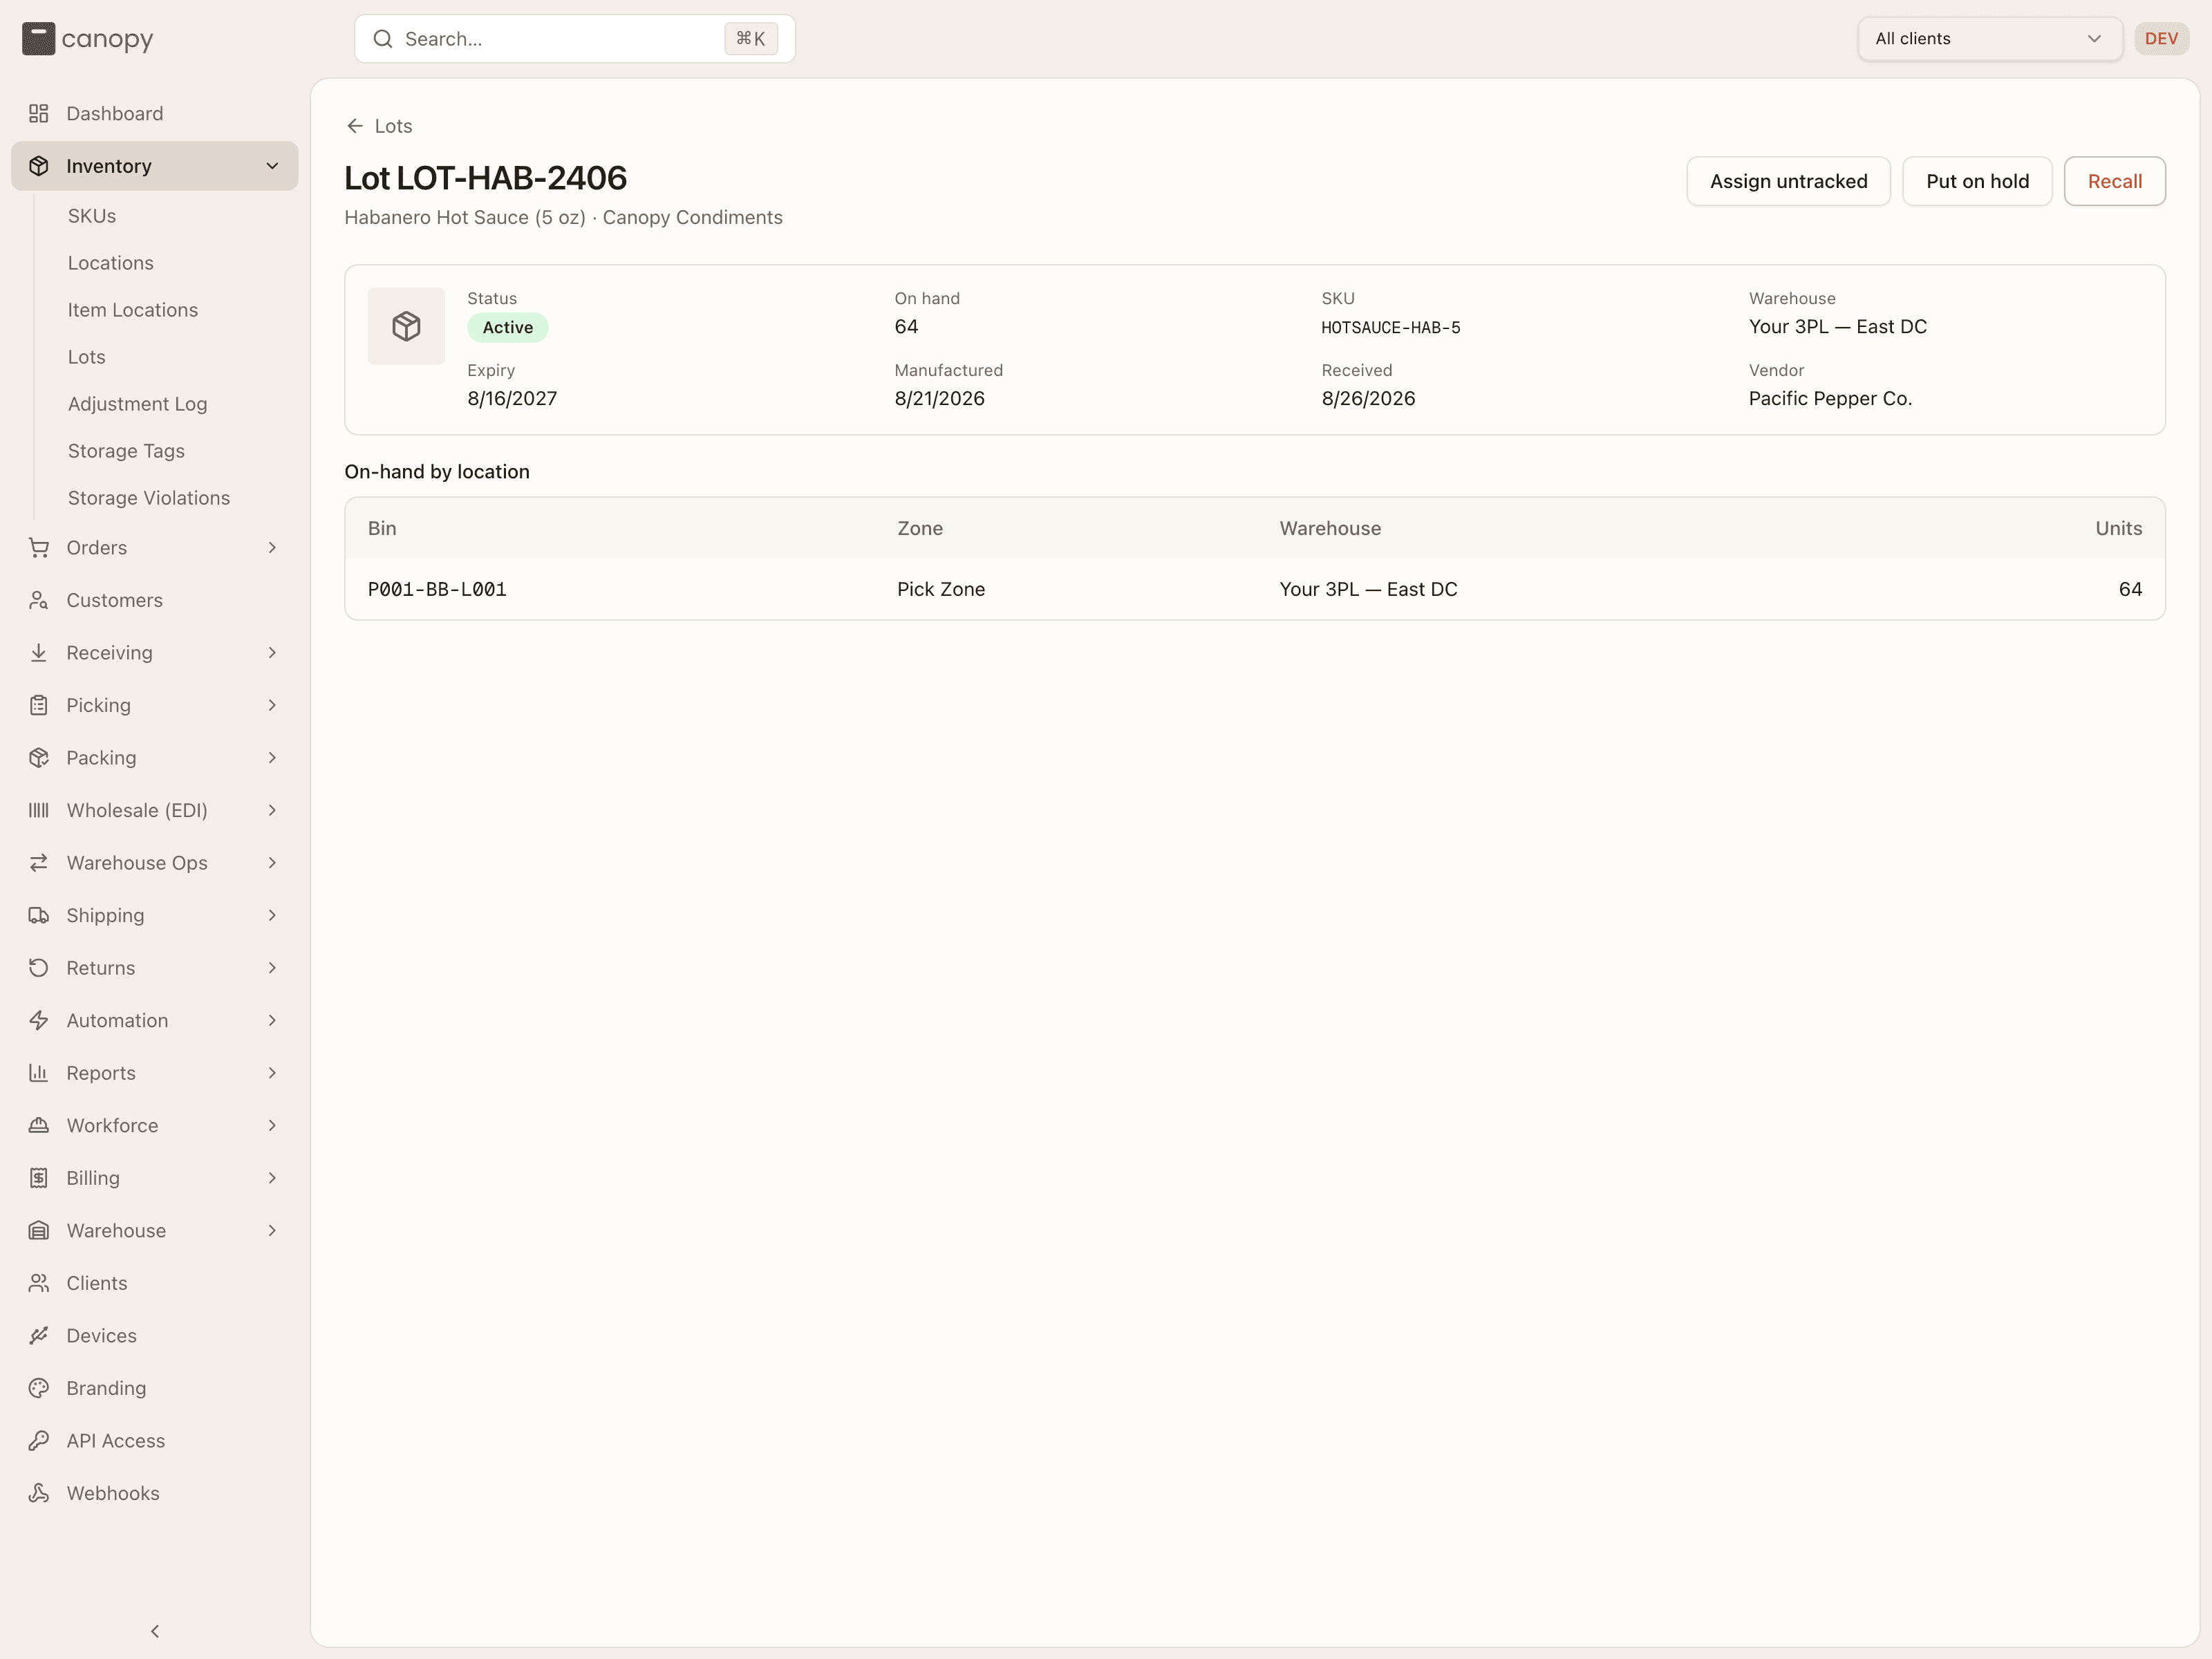
Task: Open the Lots submenu item
Action: click(x=87, y=357)
